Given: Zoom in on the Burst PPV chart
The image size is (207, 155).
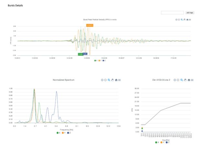Looking at the screenshot, I should pyautogui.click(x=177, y=20).
